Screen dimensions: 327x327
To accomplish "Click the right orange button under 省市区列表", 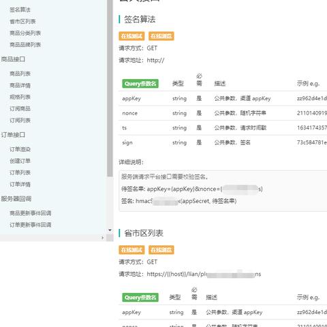I will point(161,250).
